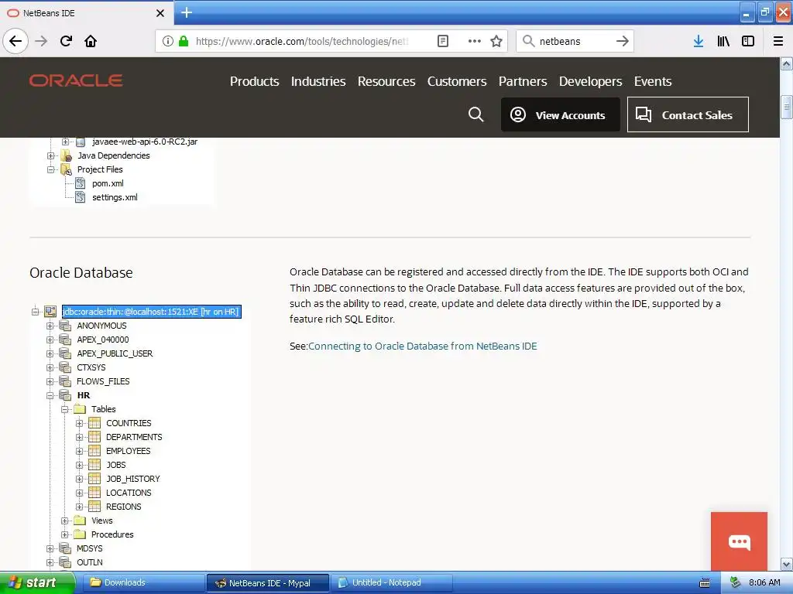Screen dimensions: 793x594
Task: Toggle reader view icon in address bar
Action: click(442, 41)
